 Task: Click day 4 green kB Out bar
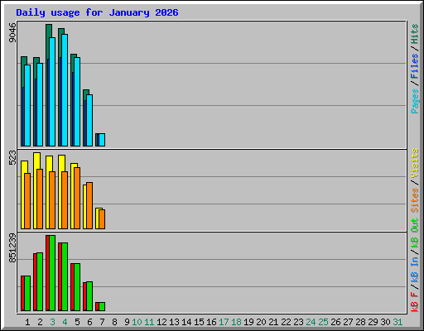tap(65, 277)
